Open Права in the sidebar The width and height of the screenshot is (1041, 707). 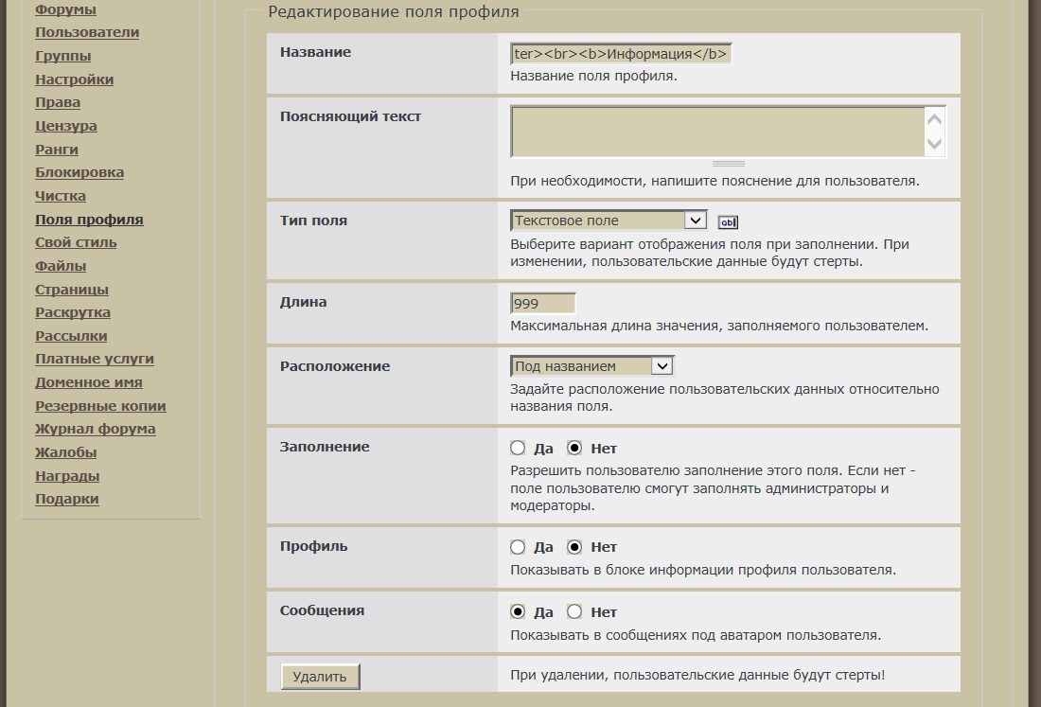[x=58, y=103]
